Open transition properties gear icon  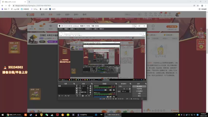pyautogui.click(x=130, y=89)
